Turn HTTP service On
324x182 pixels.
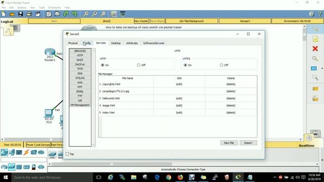[103, 65]
